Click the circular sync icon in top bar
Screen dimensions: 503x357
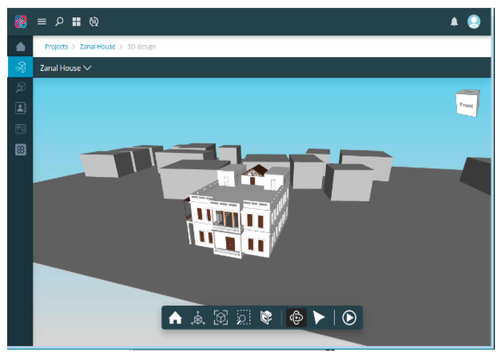point(94,21)
